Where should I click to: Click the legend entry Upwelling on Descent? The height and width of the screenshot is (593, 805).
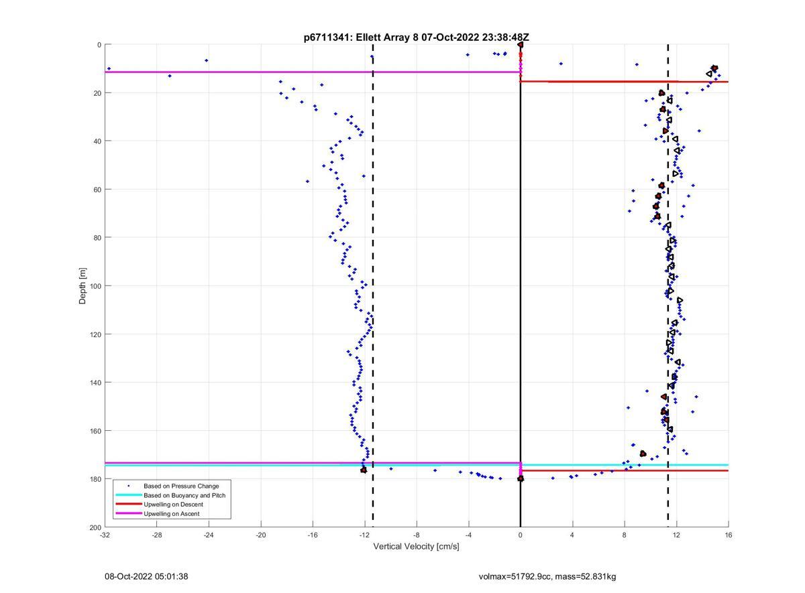[x=173, y=505]
